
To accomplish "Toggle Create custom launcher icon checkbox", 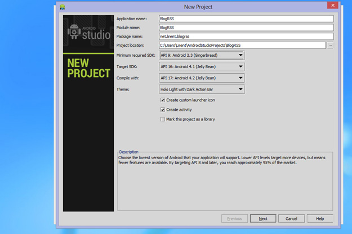I will pyautogui.click(x=163, y=100).
